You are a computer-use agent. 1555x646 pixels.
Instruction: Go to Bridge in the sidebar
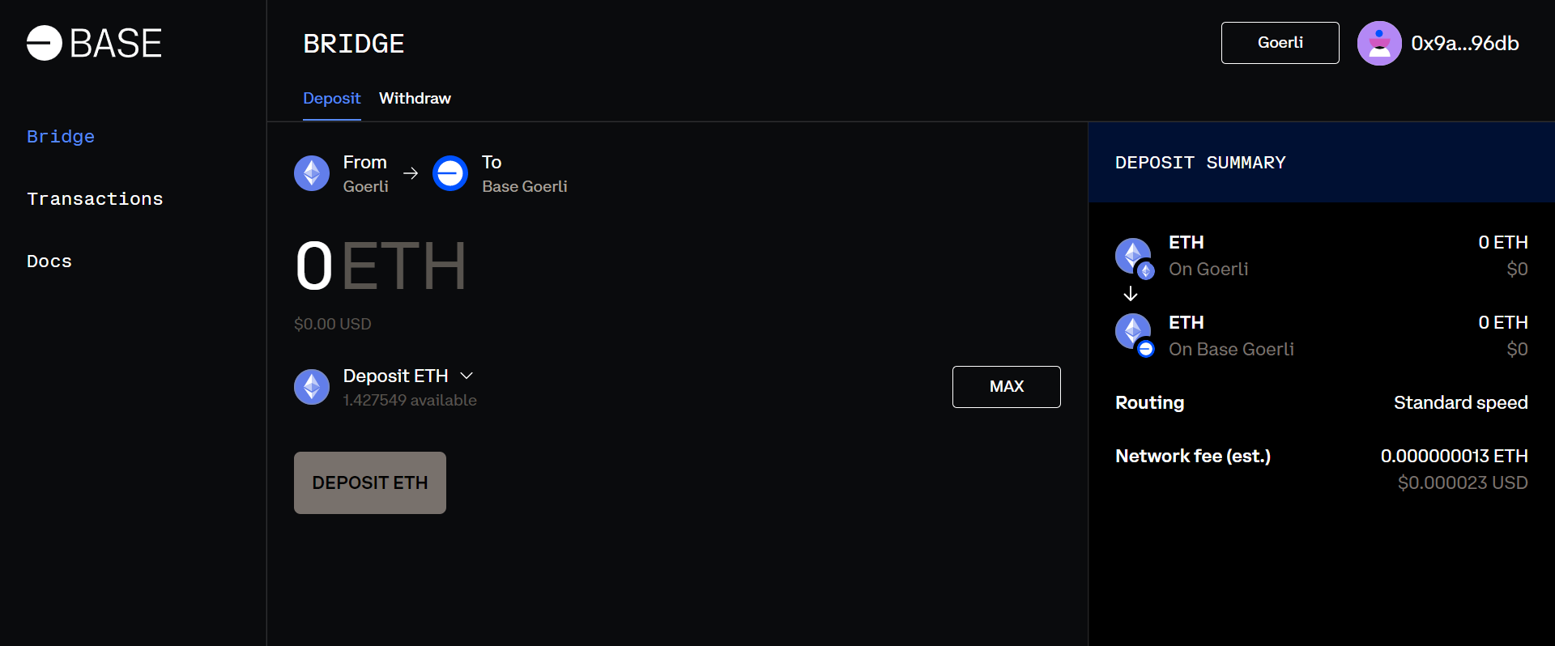[61, 137]
